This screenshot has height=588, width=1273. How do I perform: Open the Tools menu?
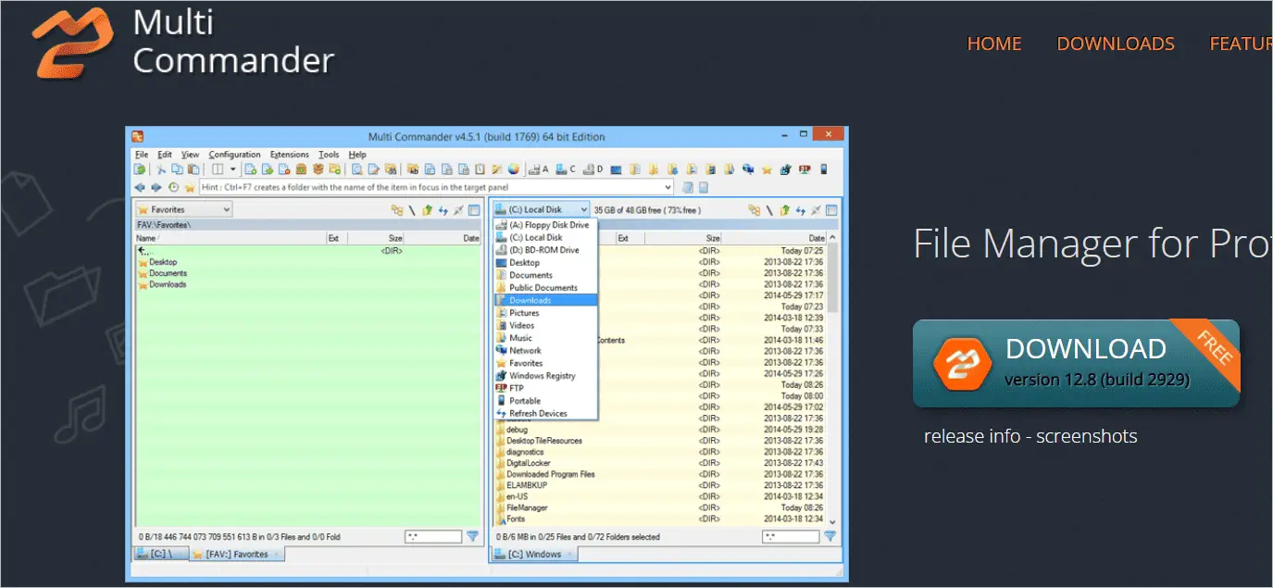coord(329,155)
